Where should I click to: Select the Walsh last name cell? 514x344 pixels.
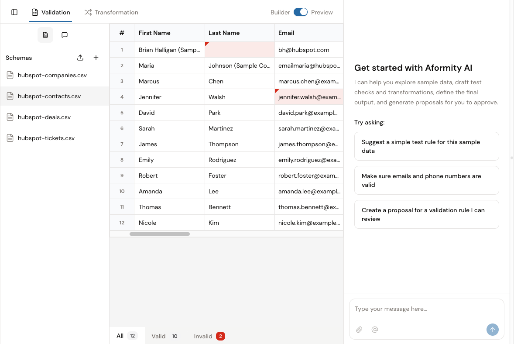click(x=239, y=97)
